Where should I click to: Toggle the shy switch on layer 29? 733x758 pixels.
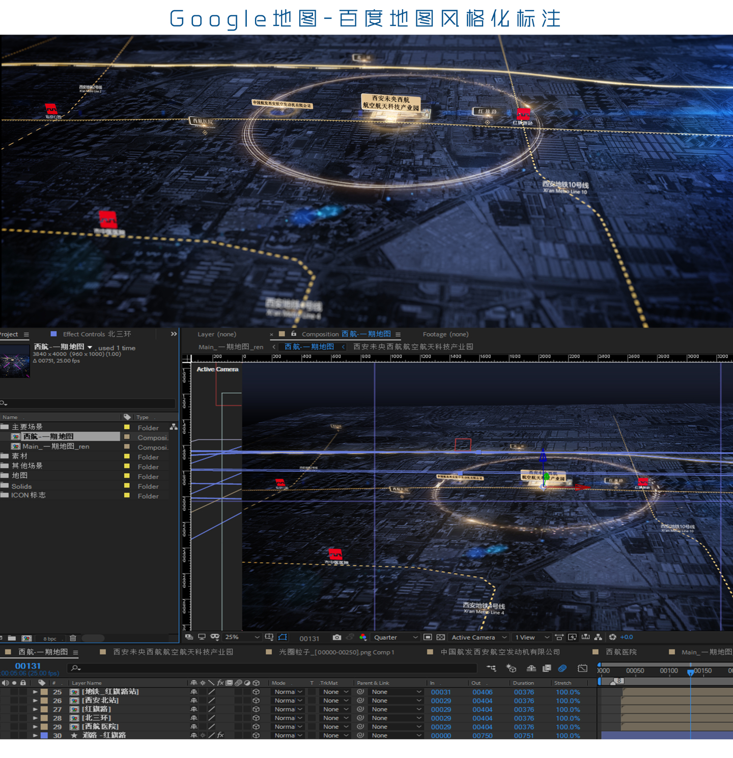pyautogui.click(x=193, y=726)
